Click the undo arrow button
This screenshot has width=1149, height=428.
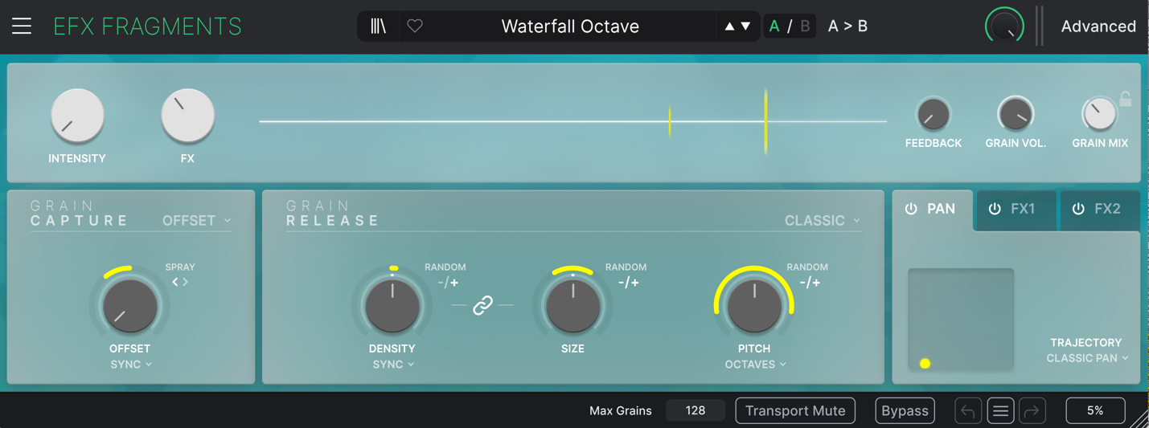[968, 411]
